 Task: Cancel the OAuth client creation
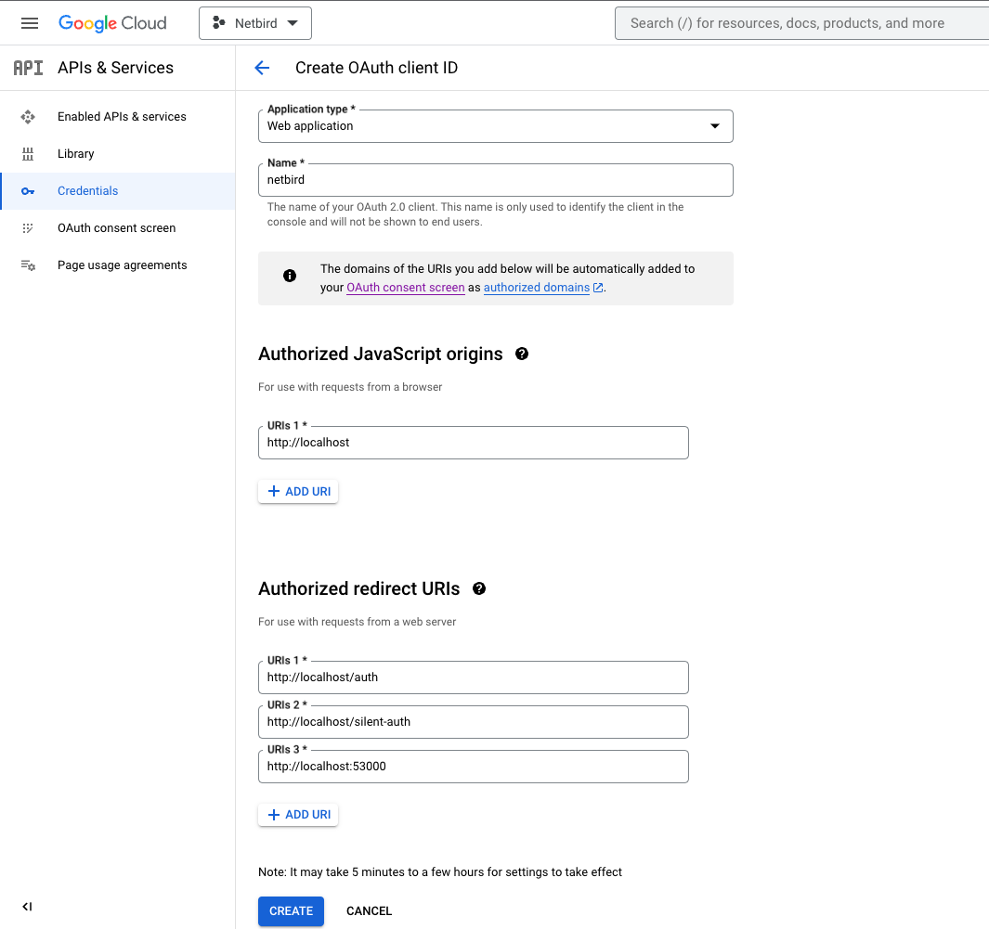(x=369, y=910)
